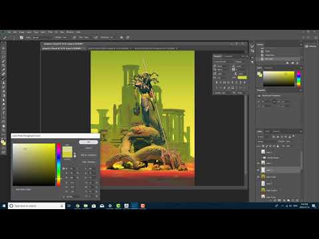Click Cancel in the Color Picker dialog
The image size is (319, 239).
click(x=88, y=148)
